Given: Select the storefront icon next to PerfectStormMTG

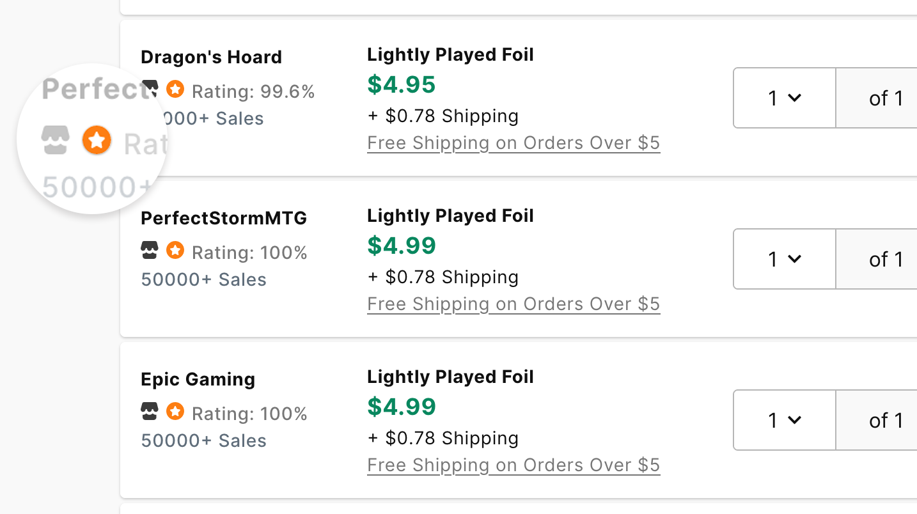Looking at the screenshot, I should [x=150, y=250].
